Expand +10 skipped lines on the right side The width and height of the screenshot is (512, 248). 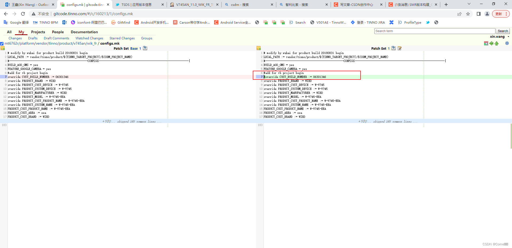pos(363,121)
